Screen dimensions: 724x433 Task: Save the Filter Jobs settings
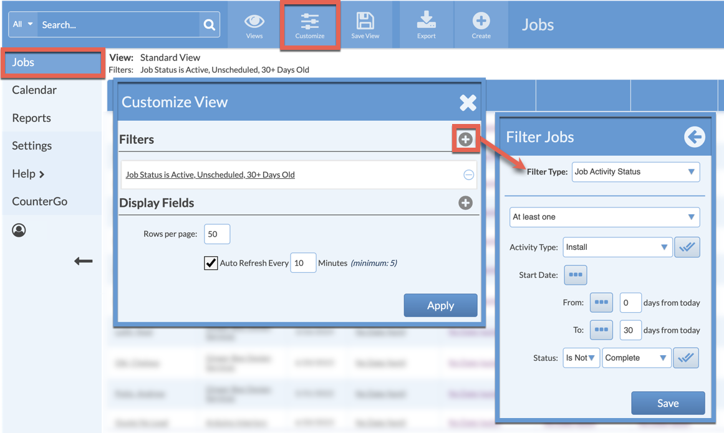coord(668,403)
